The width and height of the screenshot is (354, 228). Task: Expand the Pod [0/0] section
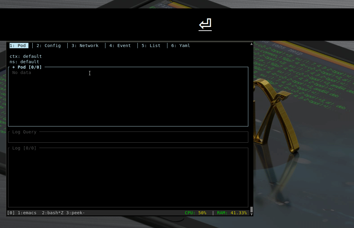tap(27, 67)
